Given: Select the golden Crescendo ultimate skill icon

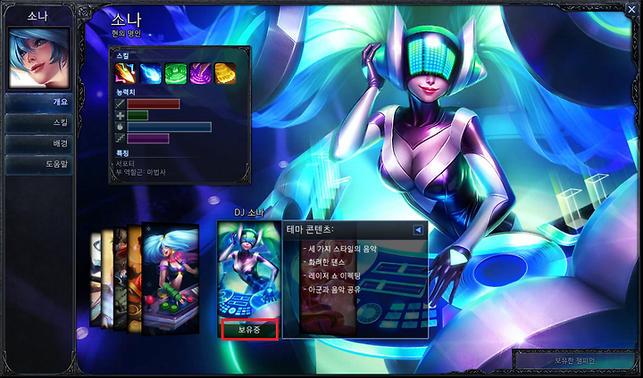Looking at the screenshot, I should pos(225,73).
